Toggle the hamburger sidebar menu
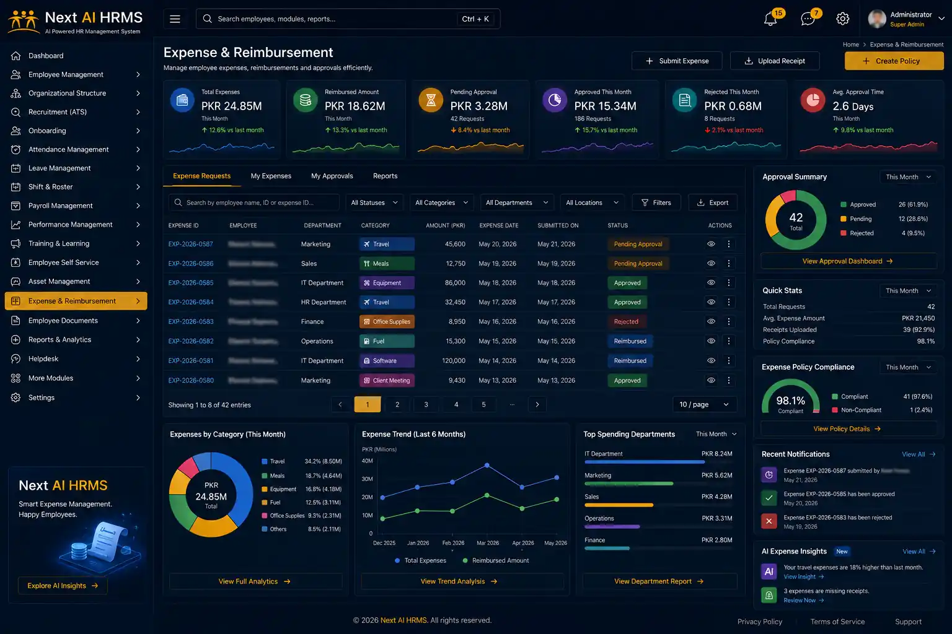 pos(175,19)
